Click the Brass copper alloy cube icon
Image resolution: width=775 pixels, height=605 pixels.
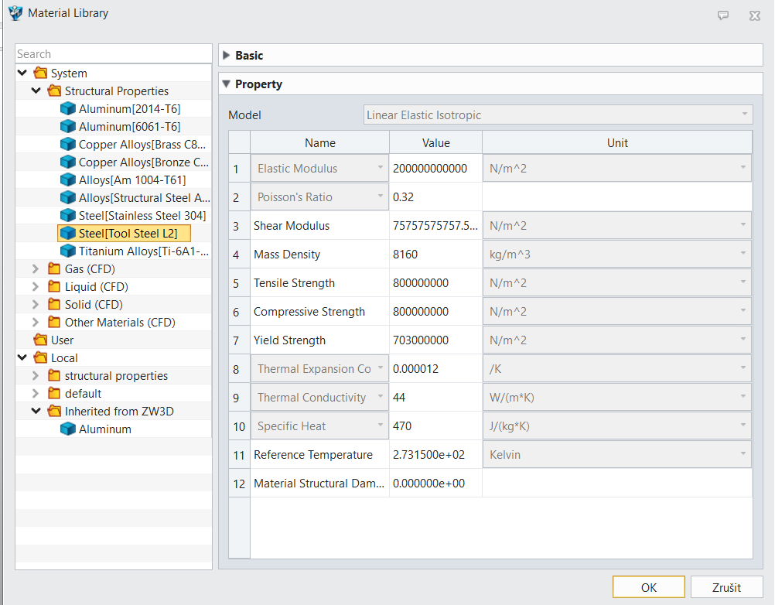(x=68, y=145)
